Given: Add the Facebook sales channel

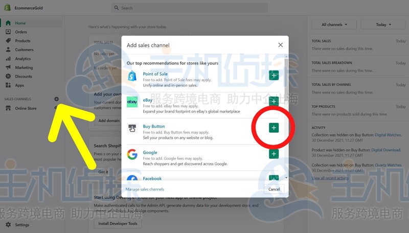Looking at the screenshot, I should [274, 178].
